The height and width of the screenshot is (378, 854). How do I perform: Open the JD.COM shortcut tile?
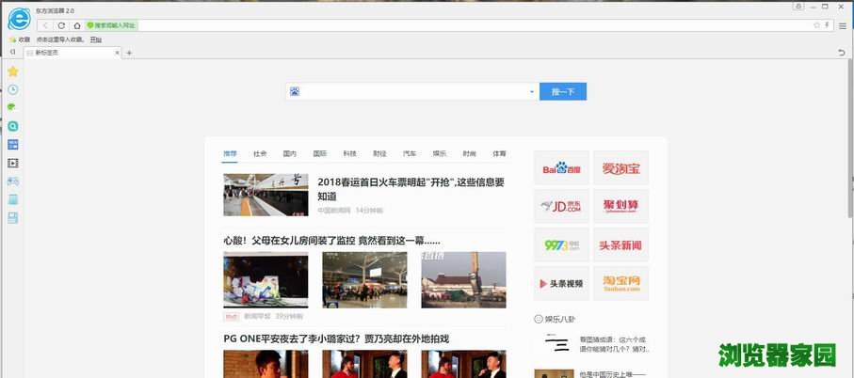click(x=561, y=206)
